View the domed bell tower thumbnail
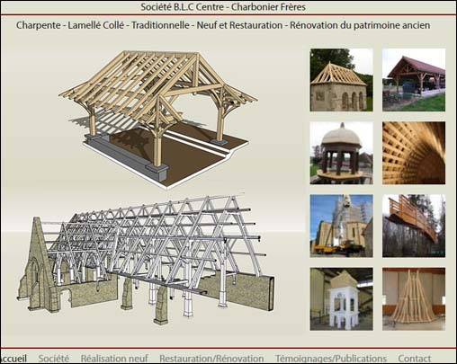Viewport: 457px width, 364px height. (x=342, y=153)
